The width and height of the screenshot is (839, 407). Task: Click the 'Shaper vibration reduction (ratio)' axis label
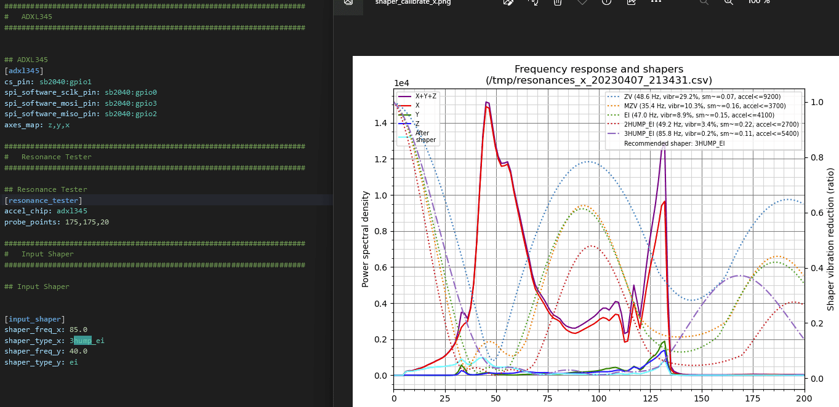831,239
